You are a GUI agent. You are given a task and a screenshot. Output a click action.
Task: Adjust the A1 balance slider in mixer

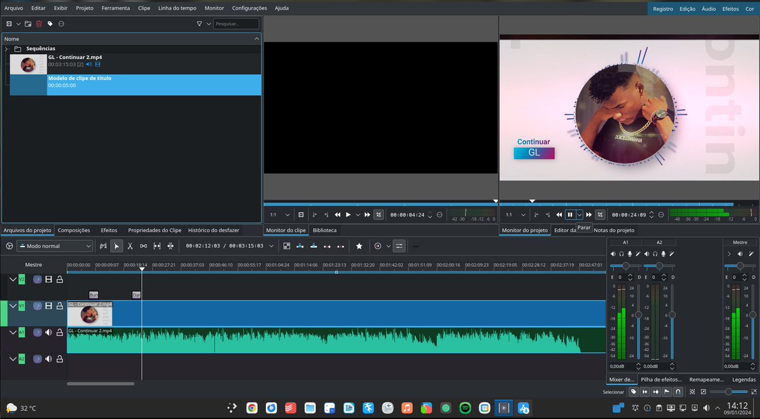(x=626, y=266)
